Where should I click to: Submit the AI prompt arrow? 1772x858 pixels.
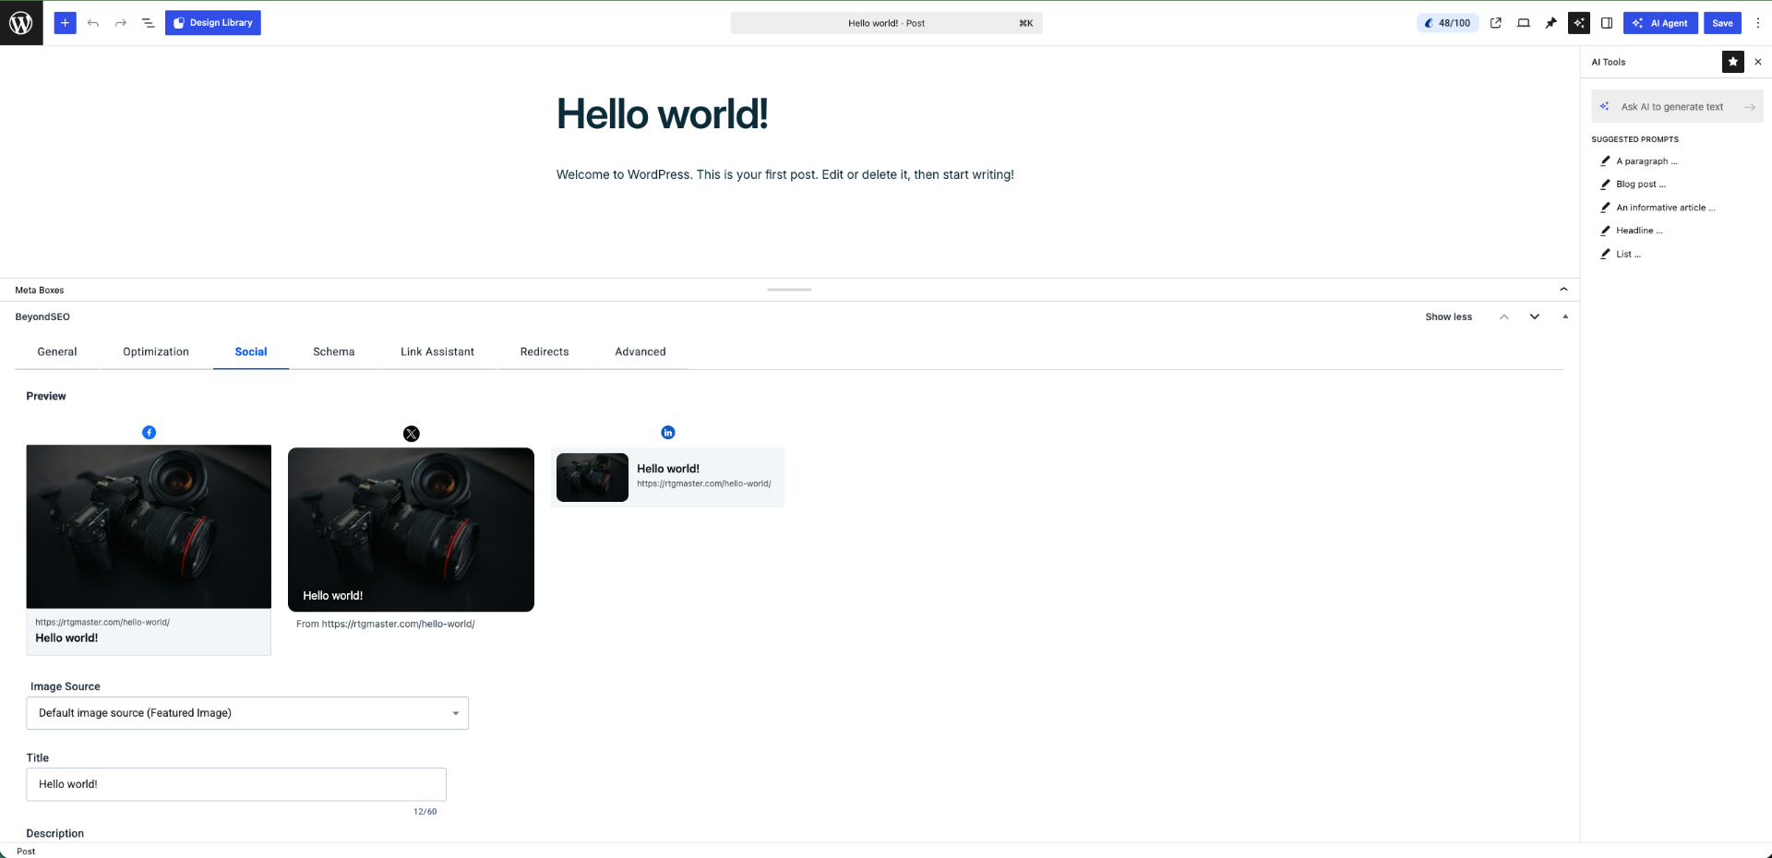coord(1749,107)
